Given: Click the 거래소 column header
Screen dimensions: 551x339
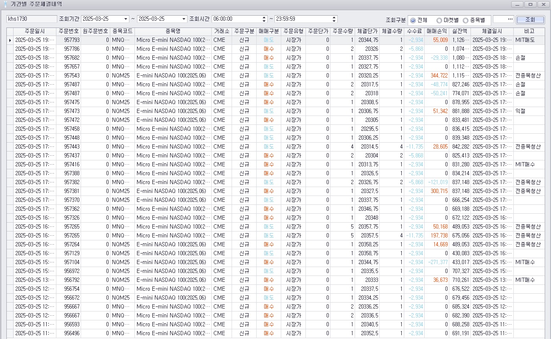Looking at the screenshot, I should coord(222,31).
